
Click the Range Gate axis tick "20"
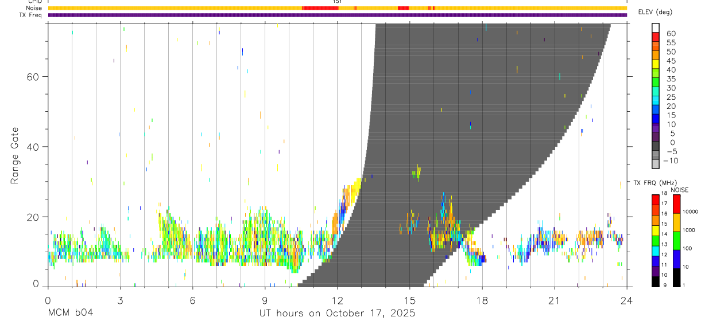(x=33, y=217)
